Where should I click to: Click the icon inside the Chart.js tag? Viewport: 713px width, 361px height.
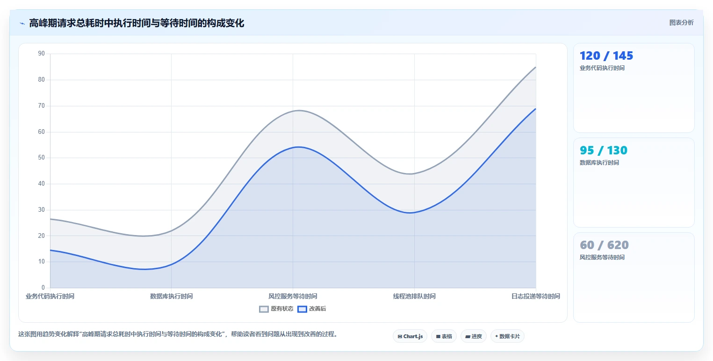pos(400,336)
